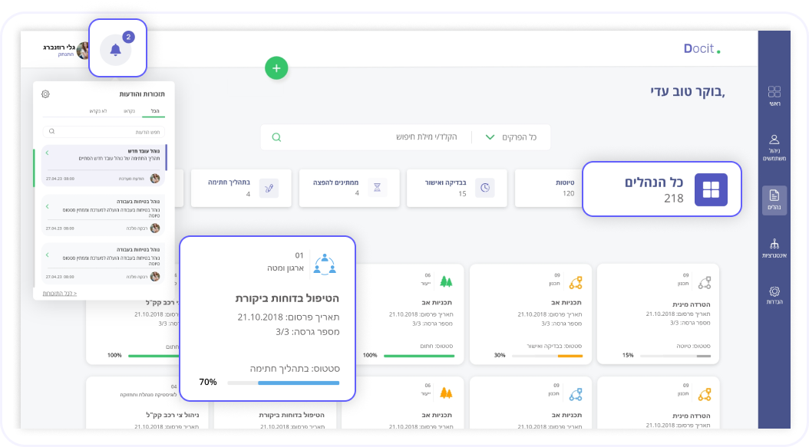The width and height of the screenshot is (809, 447).
Task: Click the התנתק logout link
Action: pyautogui.click(x=65, y=54)
